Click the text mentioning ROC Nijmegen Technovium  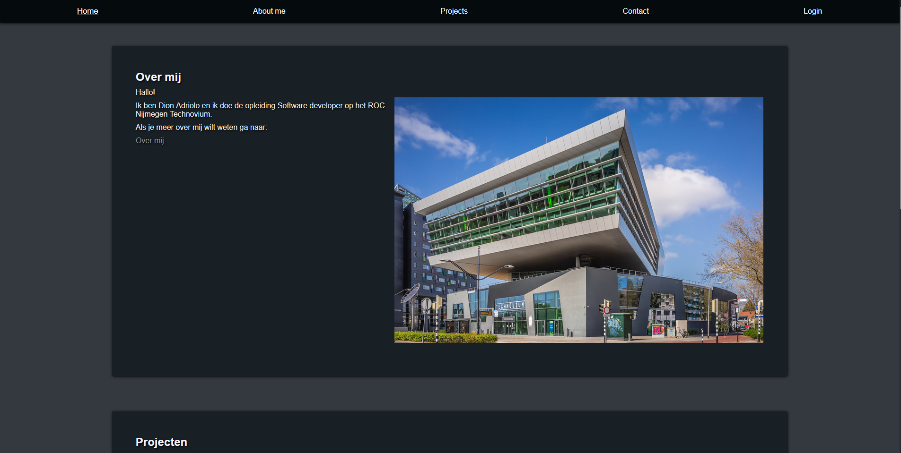coord(260,110)
